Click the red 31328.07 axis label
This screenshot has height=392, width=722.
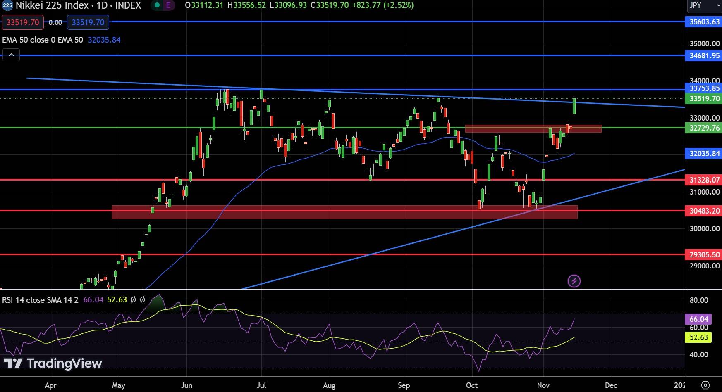[703, 180]
